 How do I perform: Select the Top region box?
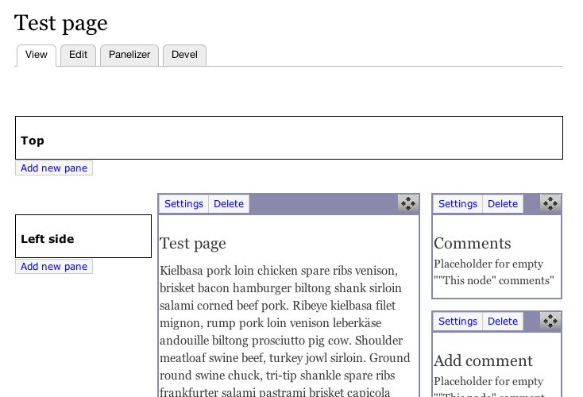pyautogui.click(x=289, y=138)
